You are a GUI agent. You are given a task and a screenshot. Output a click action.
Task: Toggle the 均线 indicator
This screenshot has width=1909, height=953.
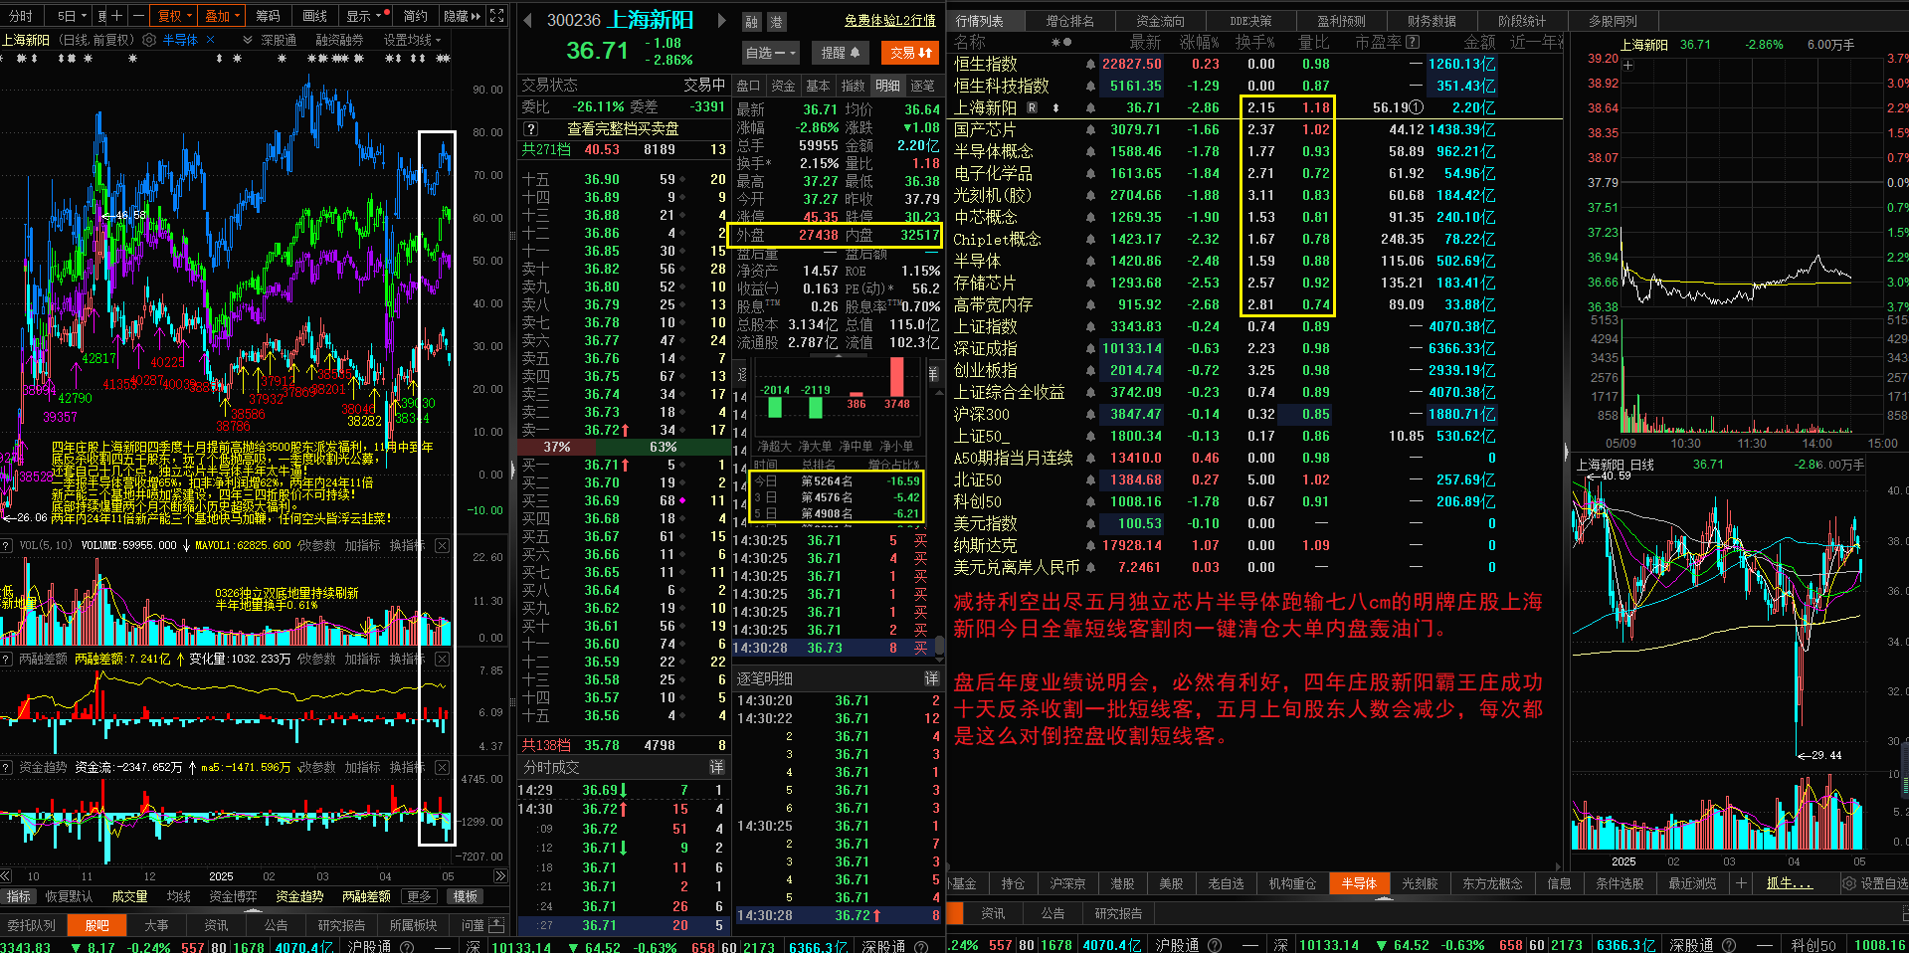179,896
